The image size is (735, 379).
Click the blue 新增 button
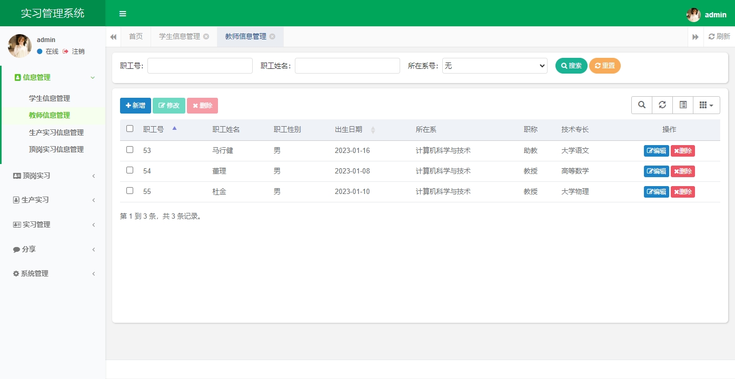(x=135, y=106)
